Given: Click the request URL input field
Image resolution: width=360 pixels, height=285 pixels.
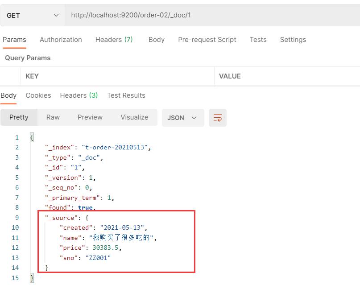Looking at the screenshot, I should click(x=178, y=15).
